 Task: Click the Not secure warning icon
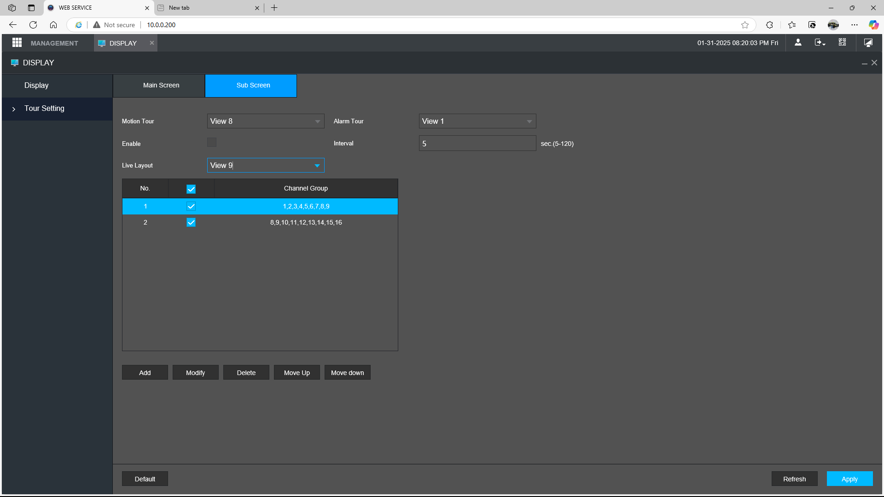97,25
